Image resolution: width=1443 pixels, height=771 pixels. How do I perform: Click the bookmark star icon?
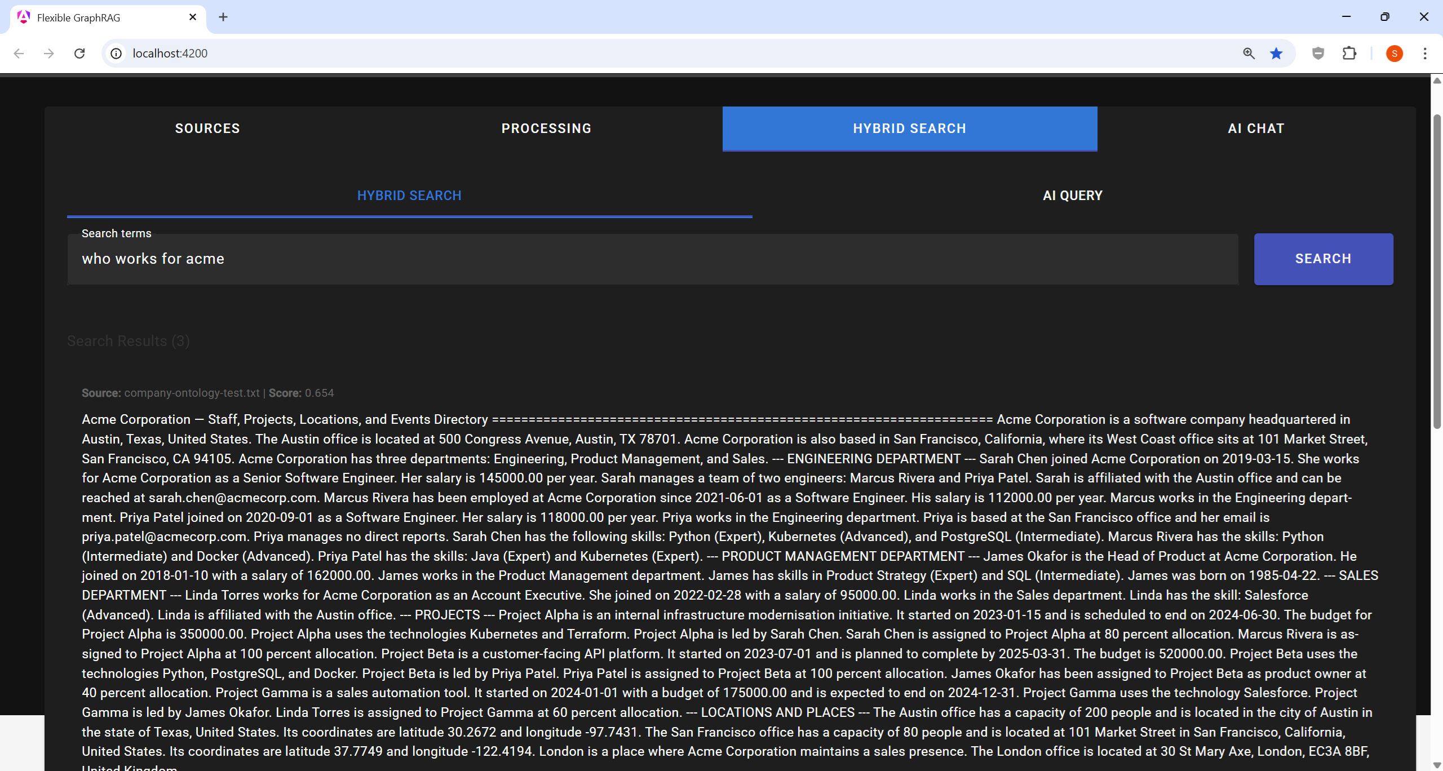(1276, 54)
